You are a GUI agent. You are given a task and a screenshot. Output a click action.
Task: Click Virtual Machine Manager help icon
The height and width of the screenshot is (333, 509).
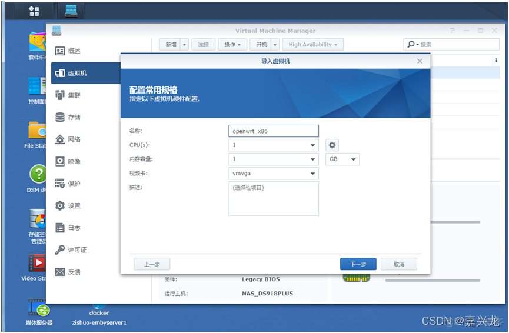[452, 31]
